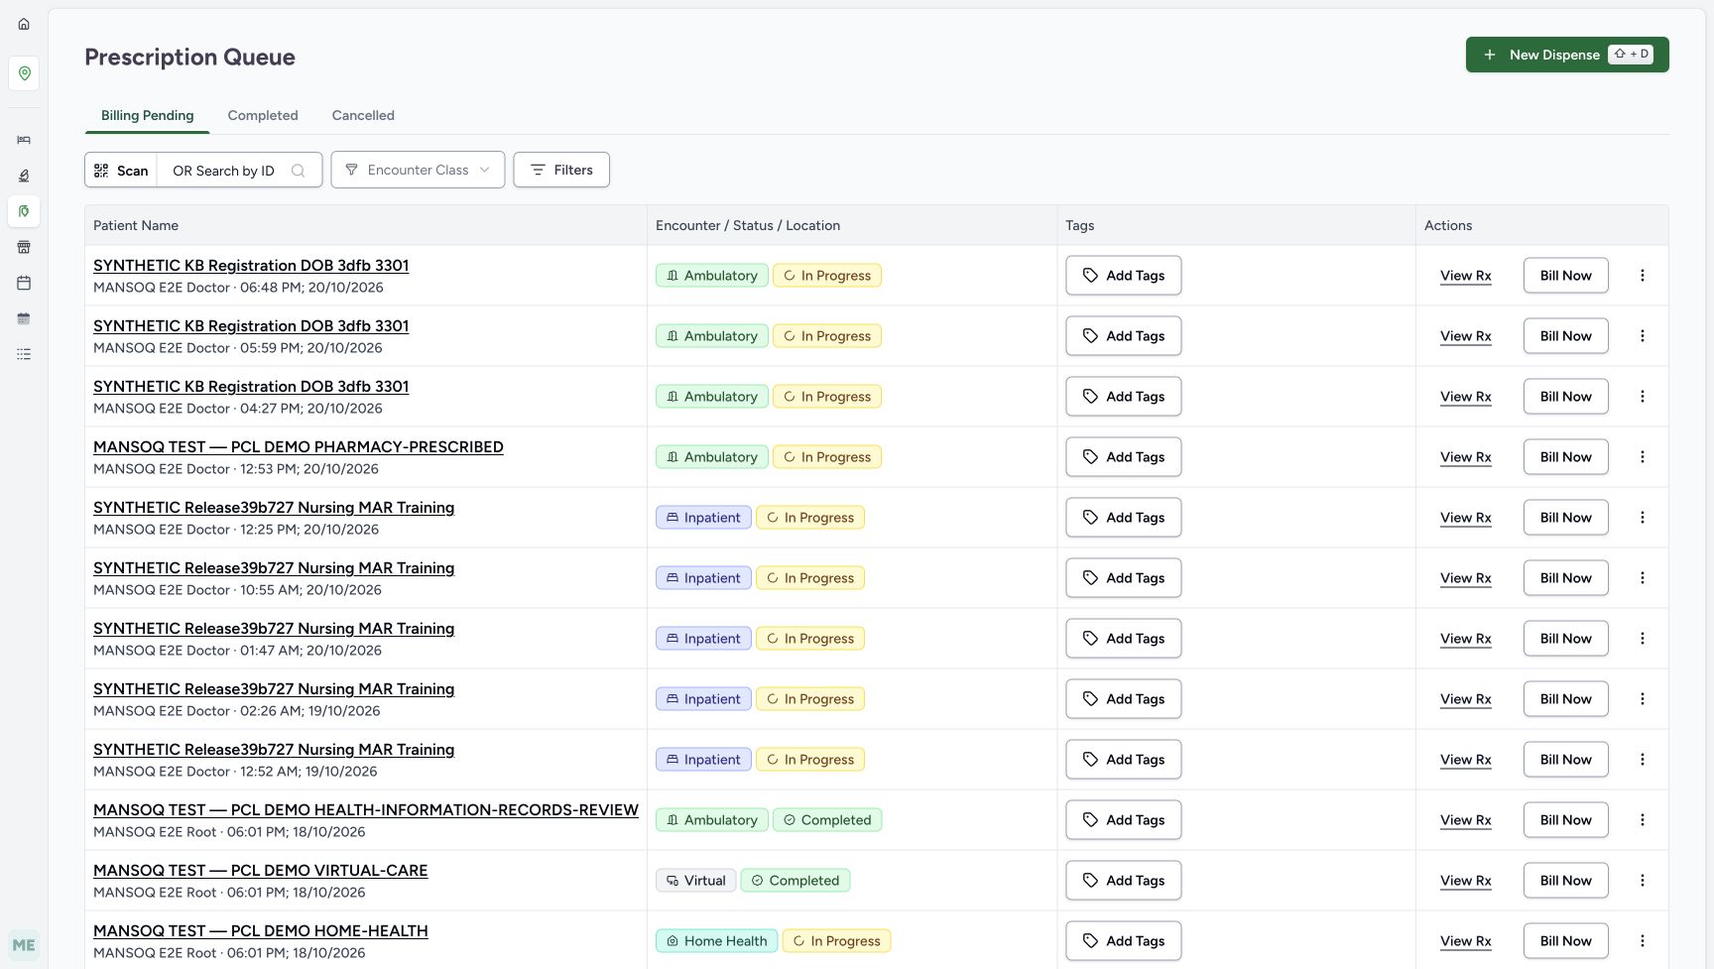Open the microscope lab sidebar icon
Screen dimensions: 1714x969
point(24,176)
